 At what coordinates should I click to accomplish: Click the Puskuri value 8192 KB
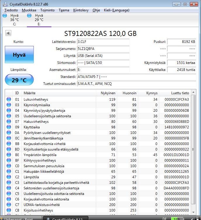click(182, 42)
